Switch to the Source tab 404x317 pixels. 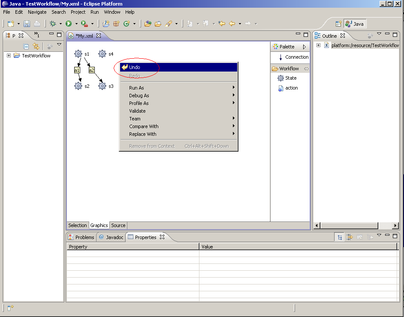(118, 225)
